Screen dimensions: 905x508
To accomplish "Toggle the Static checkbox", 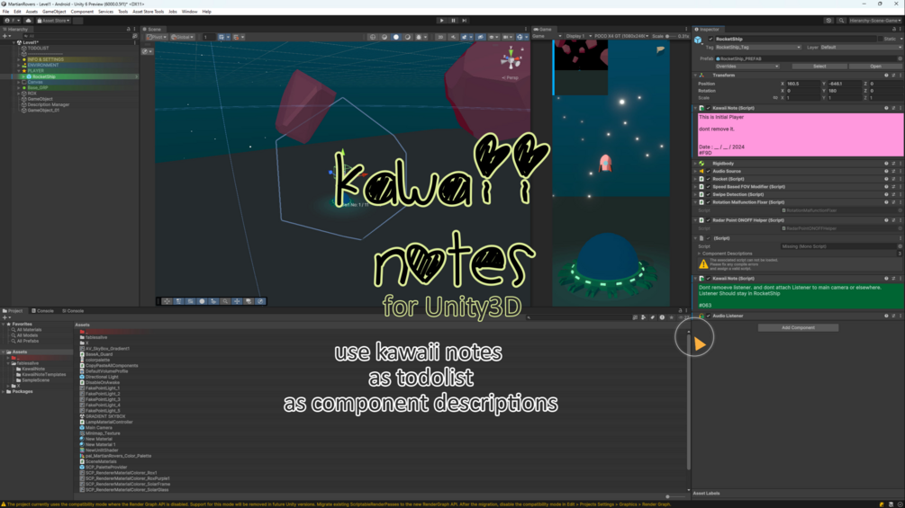I will pos(879,40).
